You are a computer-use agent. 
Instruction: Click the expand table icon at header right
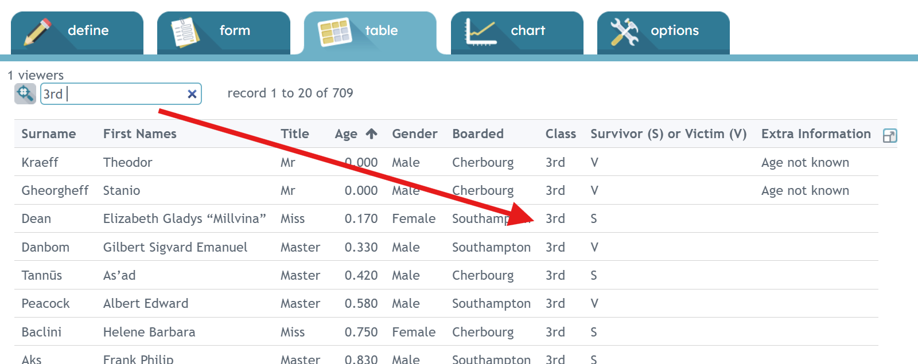(889, 136)
